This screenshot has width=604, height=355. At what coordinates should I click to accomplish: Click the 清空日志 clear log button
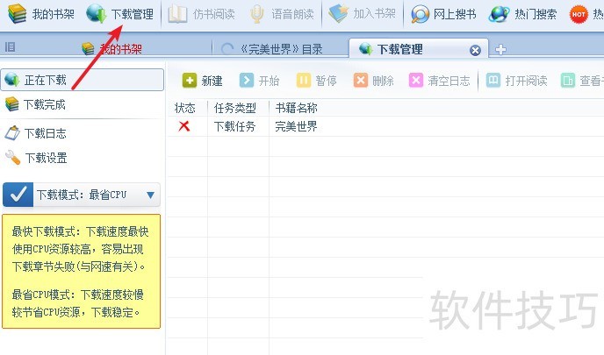tap(440, 81)
